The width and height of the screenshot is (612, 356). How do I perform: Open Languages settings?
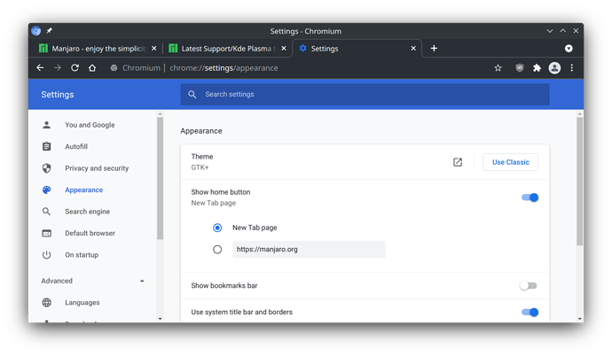pyautogui.click(x=82, y=302)
